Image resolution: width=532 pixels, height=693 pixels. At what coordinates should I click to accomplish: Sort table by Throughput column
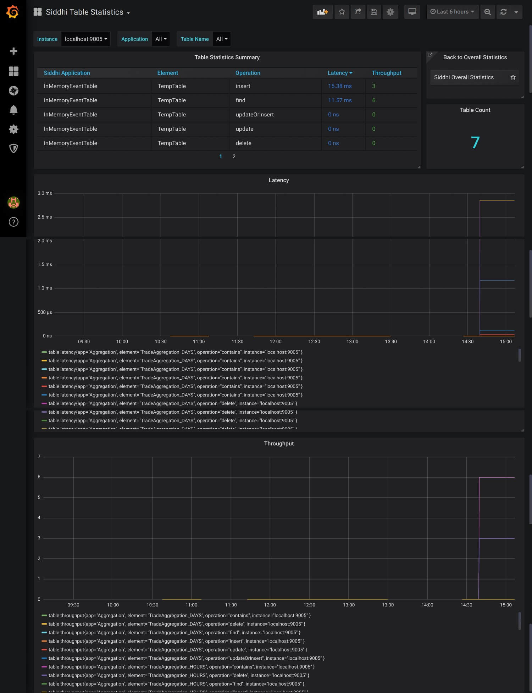[386, 73]
